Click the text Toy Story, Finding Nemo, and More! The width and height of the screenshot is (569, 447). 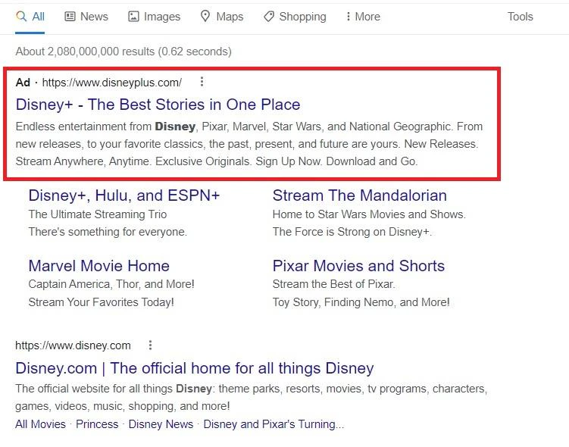[x=361, y=302]
